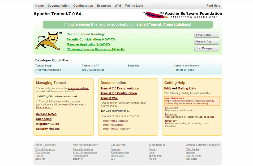
Task: Open the Contact footer link
Action: click(152, 149)
